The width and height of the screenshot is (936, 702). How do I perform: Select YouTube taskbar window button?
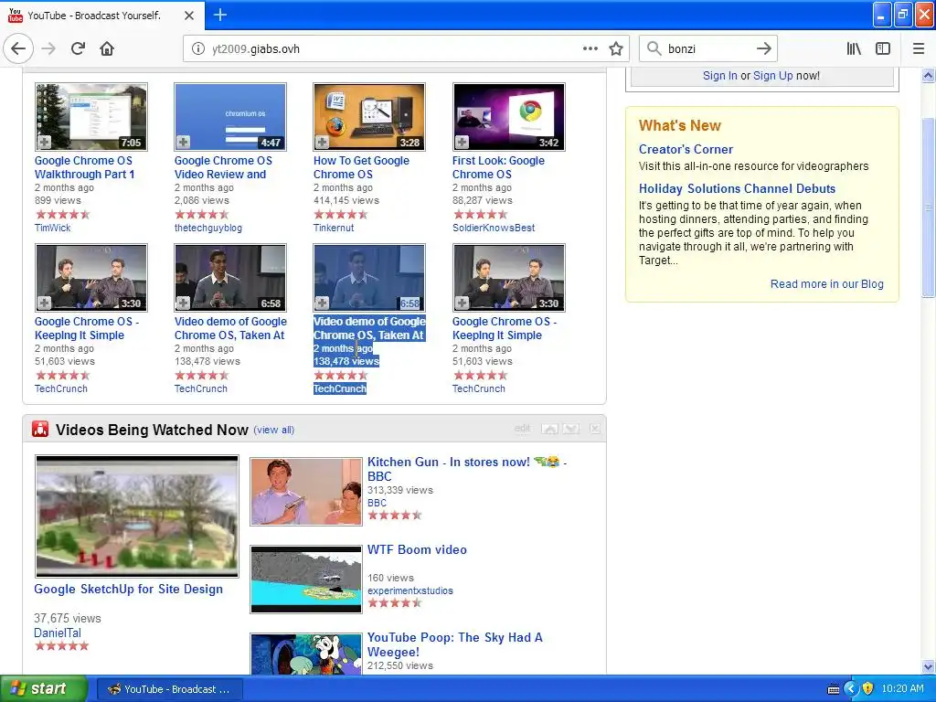pyautogui.click(x=169, y=689)
